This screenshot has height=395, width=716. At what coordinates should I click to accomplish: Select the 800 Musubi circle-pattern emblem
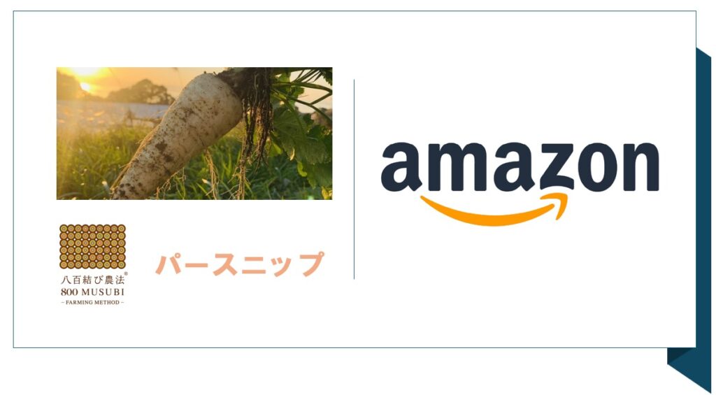[x=93, y=246]
